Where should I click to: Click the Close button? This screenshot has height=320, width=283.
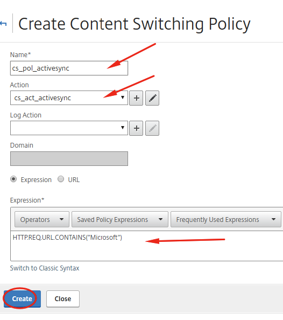[x=63, y=299]
